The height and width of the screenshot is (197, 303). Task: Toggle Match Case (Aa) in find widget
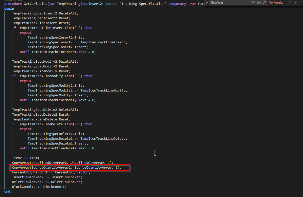pos(253,2)
